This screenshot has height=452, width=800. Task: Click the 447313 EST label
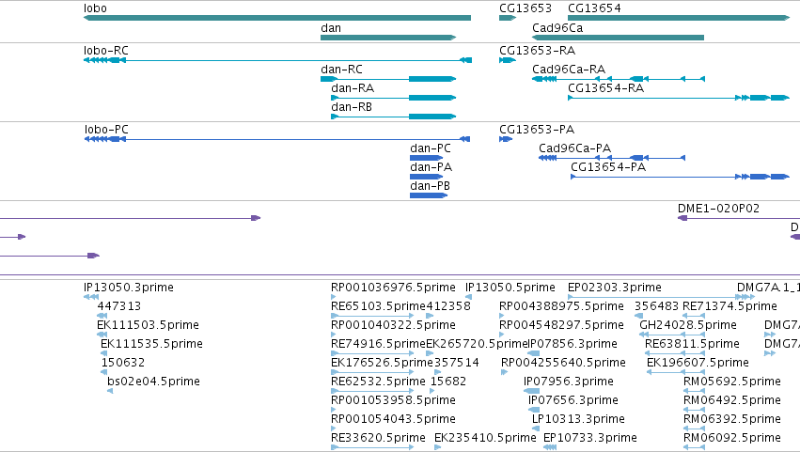point(118,306)
